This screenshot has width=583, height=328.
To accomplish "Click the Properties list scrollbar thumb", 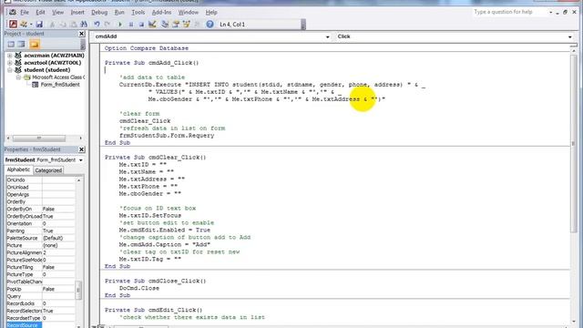I will tap(78, 290).
